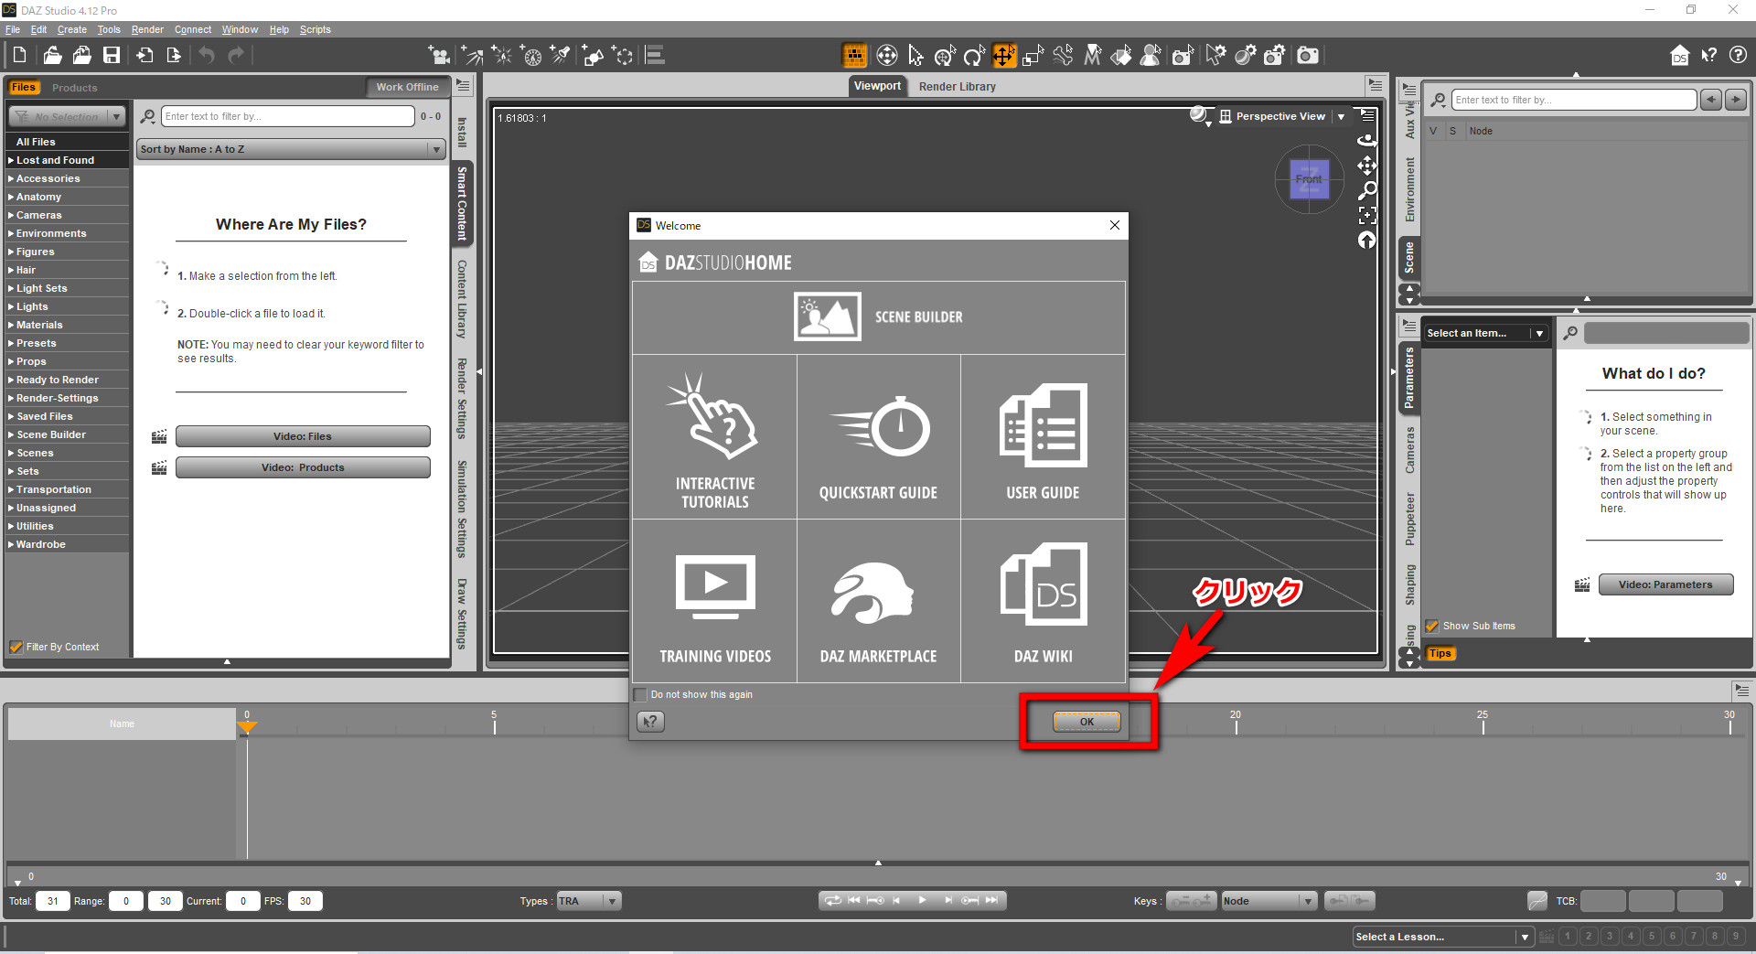The image size is (1756, 954).
Task: Check the Show Sub Items box
Action: (1432, 626)
